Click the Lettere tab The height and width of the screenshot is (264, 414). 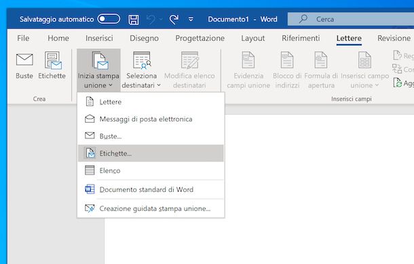click(x=349, y=38)
